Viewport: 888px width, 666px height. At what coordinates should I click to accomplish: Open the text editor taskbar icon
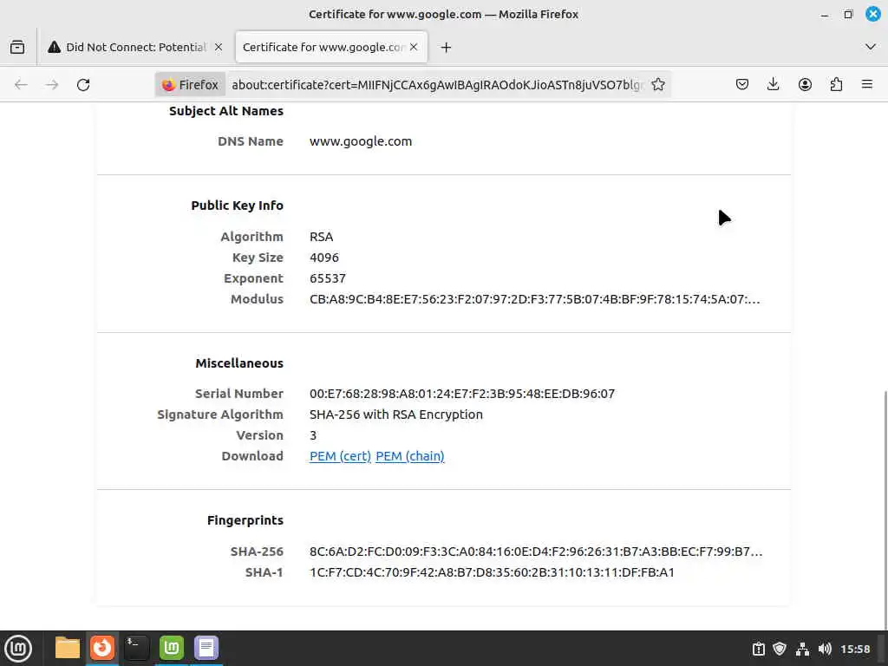tap(206, 648)
